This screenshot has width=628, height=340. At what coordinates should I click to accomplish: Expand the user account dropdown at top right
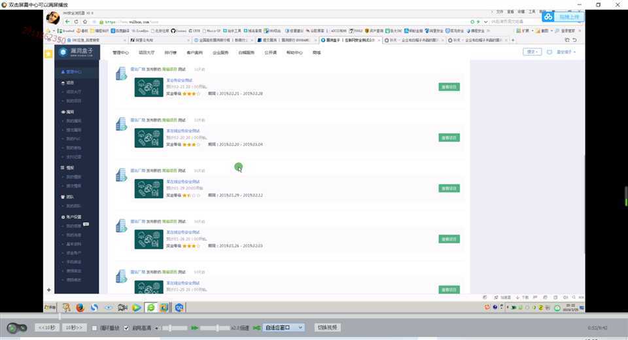(566, 52)
